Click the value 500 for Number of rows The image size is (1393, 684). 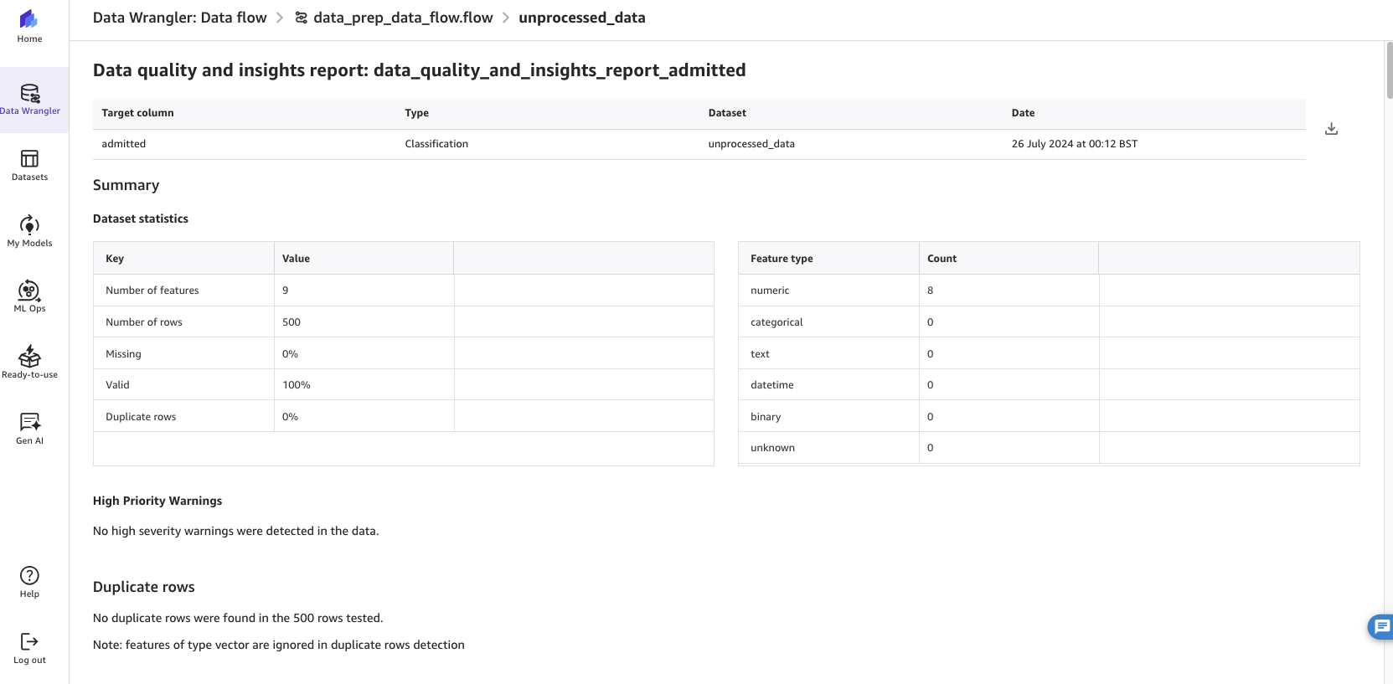click(291, 322)
